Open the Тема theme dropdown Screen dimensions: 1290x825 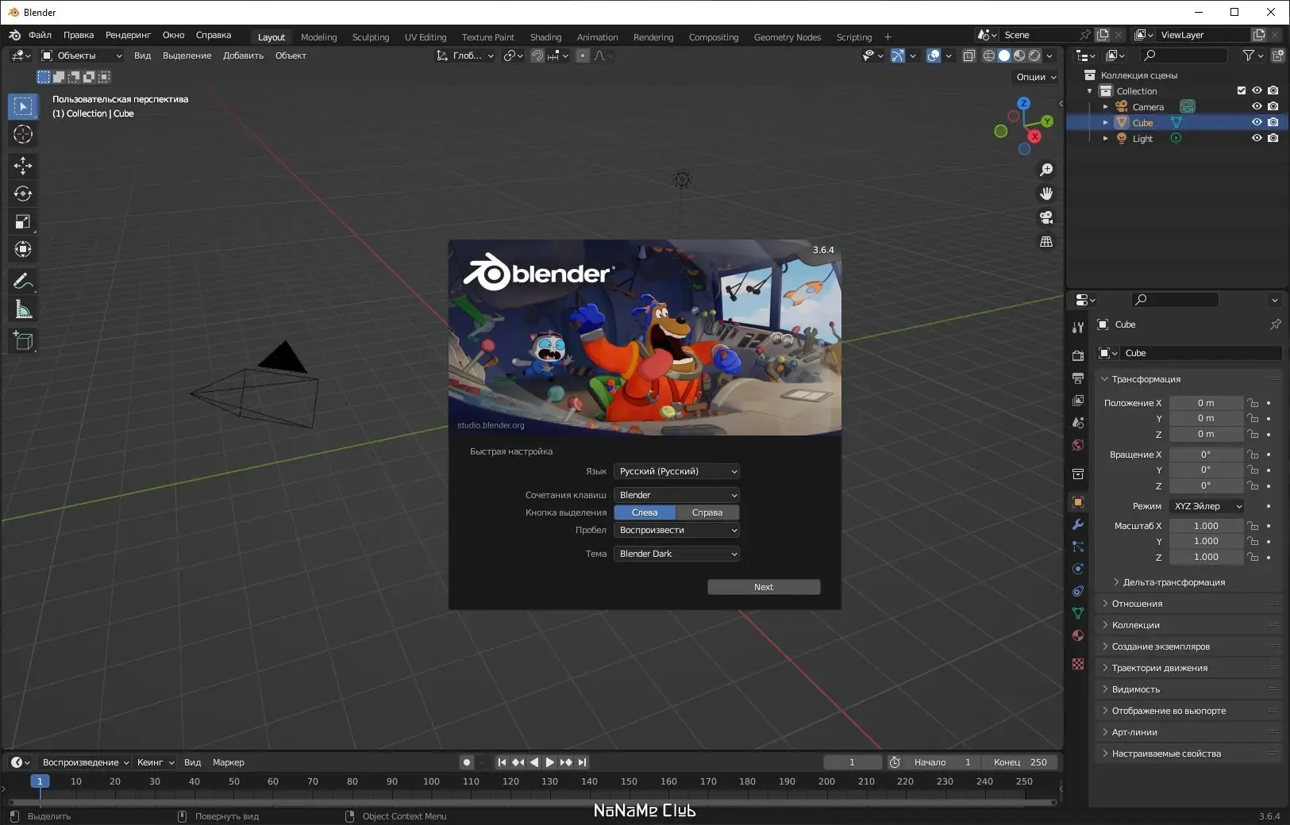(x=676, y=554)
